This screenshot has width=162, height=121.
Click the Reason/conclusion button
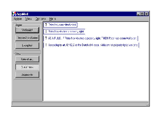[x=27, y=38]
